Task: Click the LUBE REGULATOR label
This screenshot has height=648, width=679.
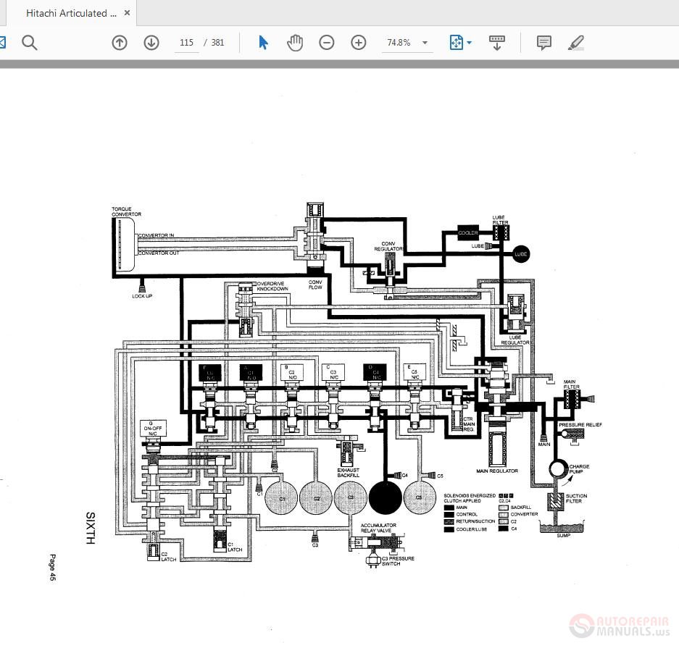Action: click(515, 340)
